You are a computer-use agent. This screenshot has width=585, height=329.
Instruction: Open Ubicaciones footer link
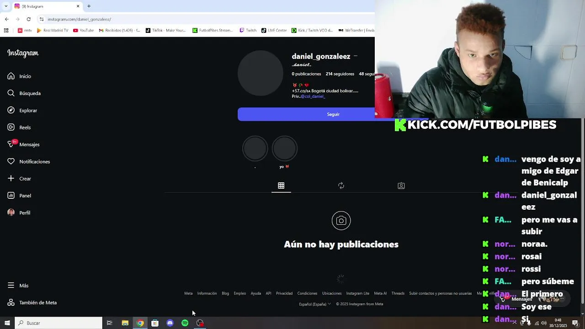pyautogui.click(x=332, y=293)
